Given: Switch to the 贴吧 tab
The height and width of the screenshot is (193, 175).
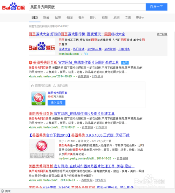Looking at the screenshot, I should click(x=58, y=18).
